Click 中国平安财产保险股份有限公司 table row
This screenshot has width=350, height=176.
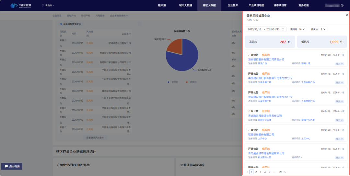pos(95,101)
